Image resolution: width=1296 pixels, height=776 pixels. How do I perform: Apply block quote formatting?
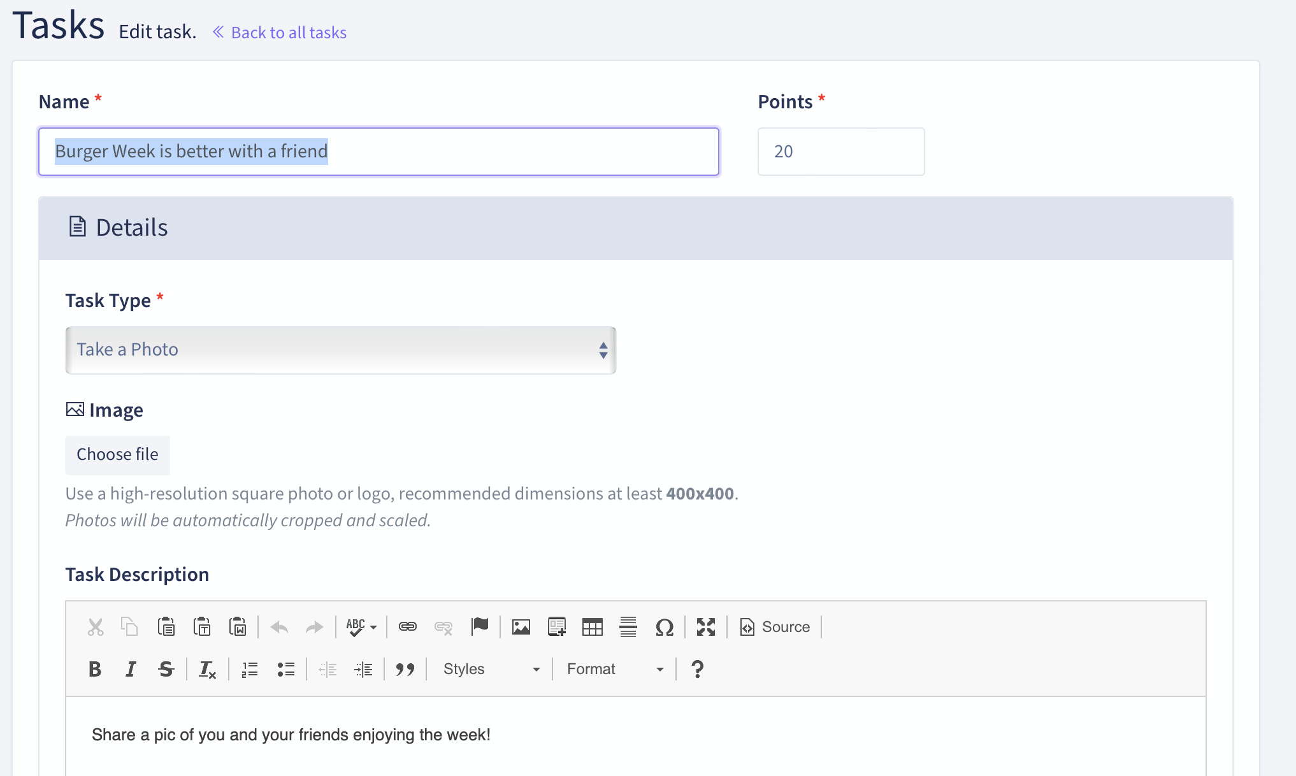[405, 669]
